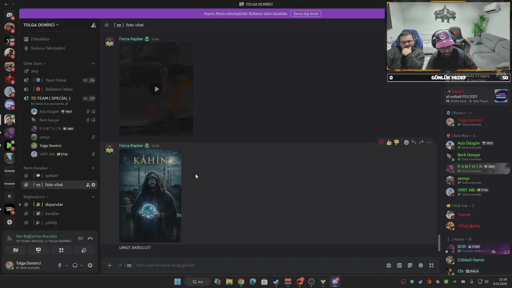The image size is (512, 288).
Task: Open Steam from Windows taskbar
Action: click(276, 282)
